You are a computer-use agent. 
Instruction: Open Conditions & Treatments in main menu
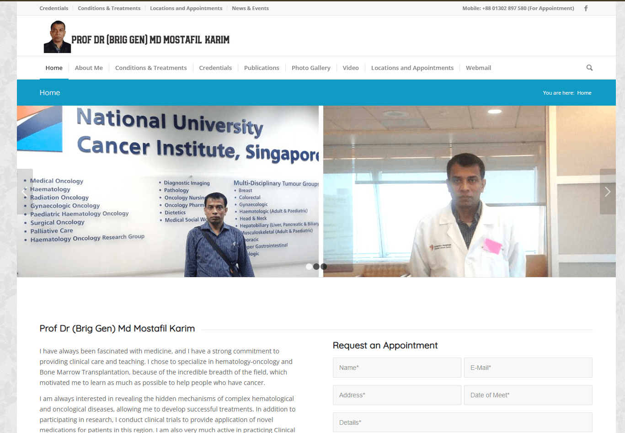[151, 68]
